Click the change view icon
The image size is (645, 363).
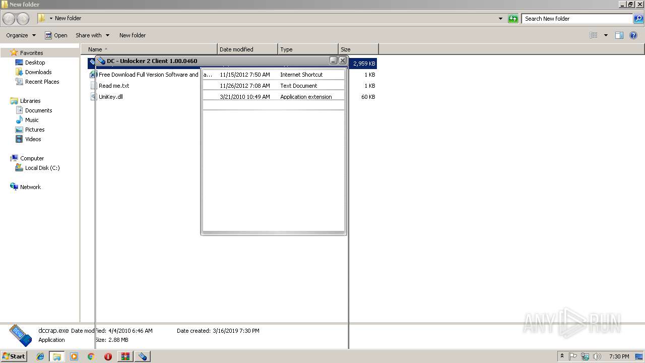594,35
